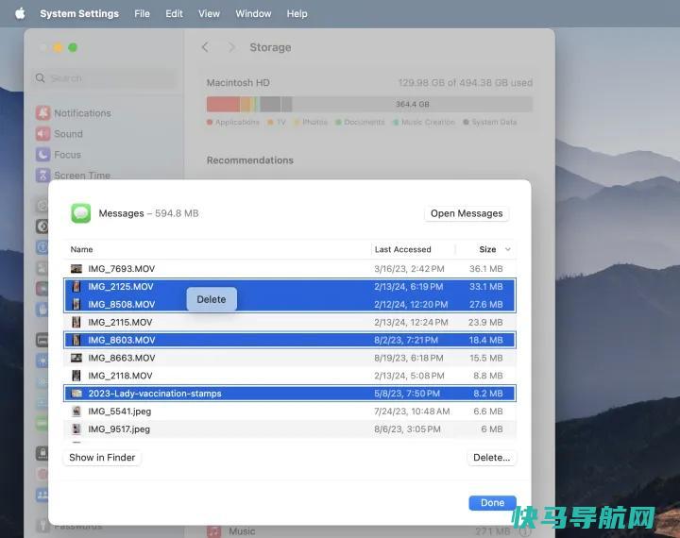Click the IMG_2125.MOV thumbnail icon
Viewport: 680px width, 538px height.
(76, 287)
